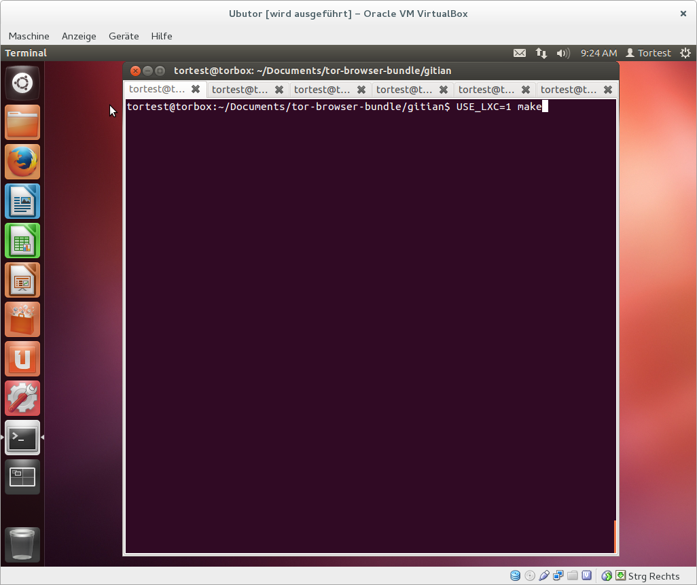
Task: Launch Firefox web browser
Action: [22, 162]
